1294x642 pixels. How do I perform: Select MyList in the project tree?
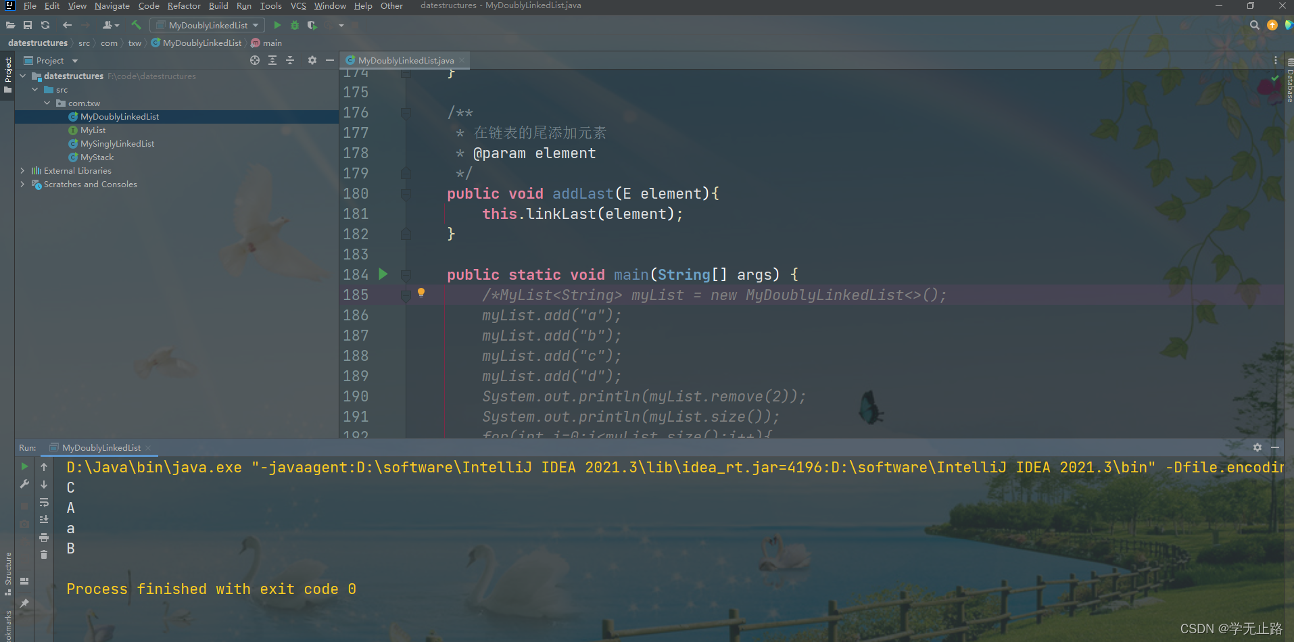93,130
